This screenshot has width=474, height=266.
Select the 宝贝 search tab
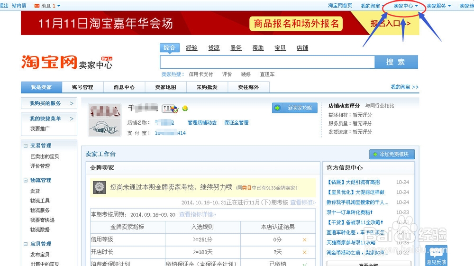(x=280, y=48)
